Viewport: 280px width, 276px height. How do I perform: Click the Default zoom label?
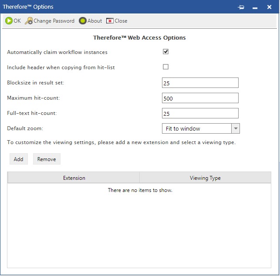pos(25,128)
